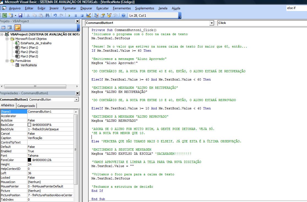The image size is (307, 202).
Task: Switch to the Categorizado properties tab
Action: click(x=26, y=105)
